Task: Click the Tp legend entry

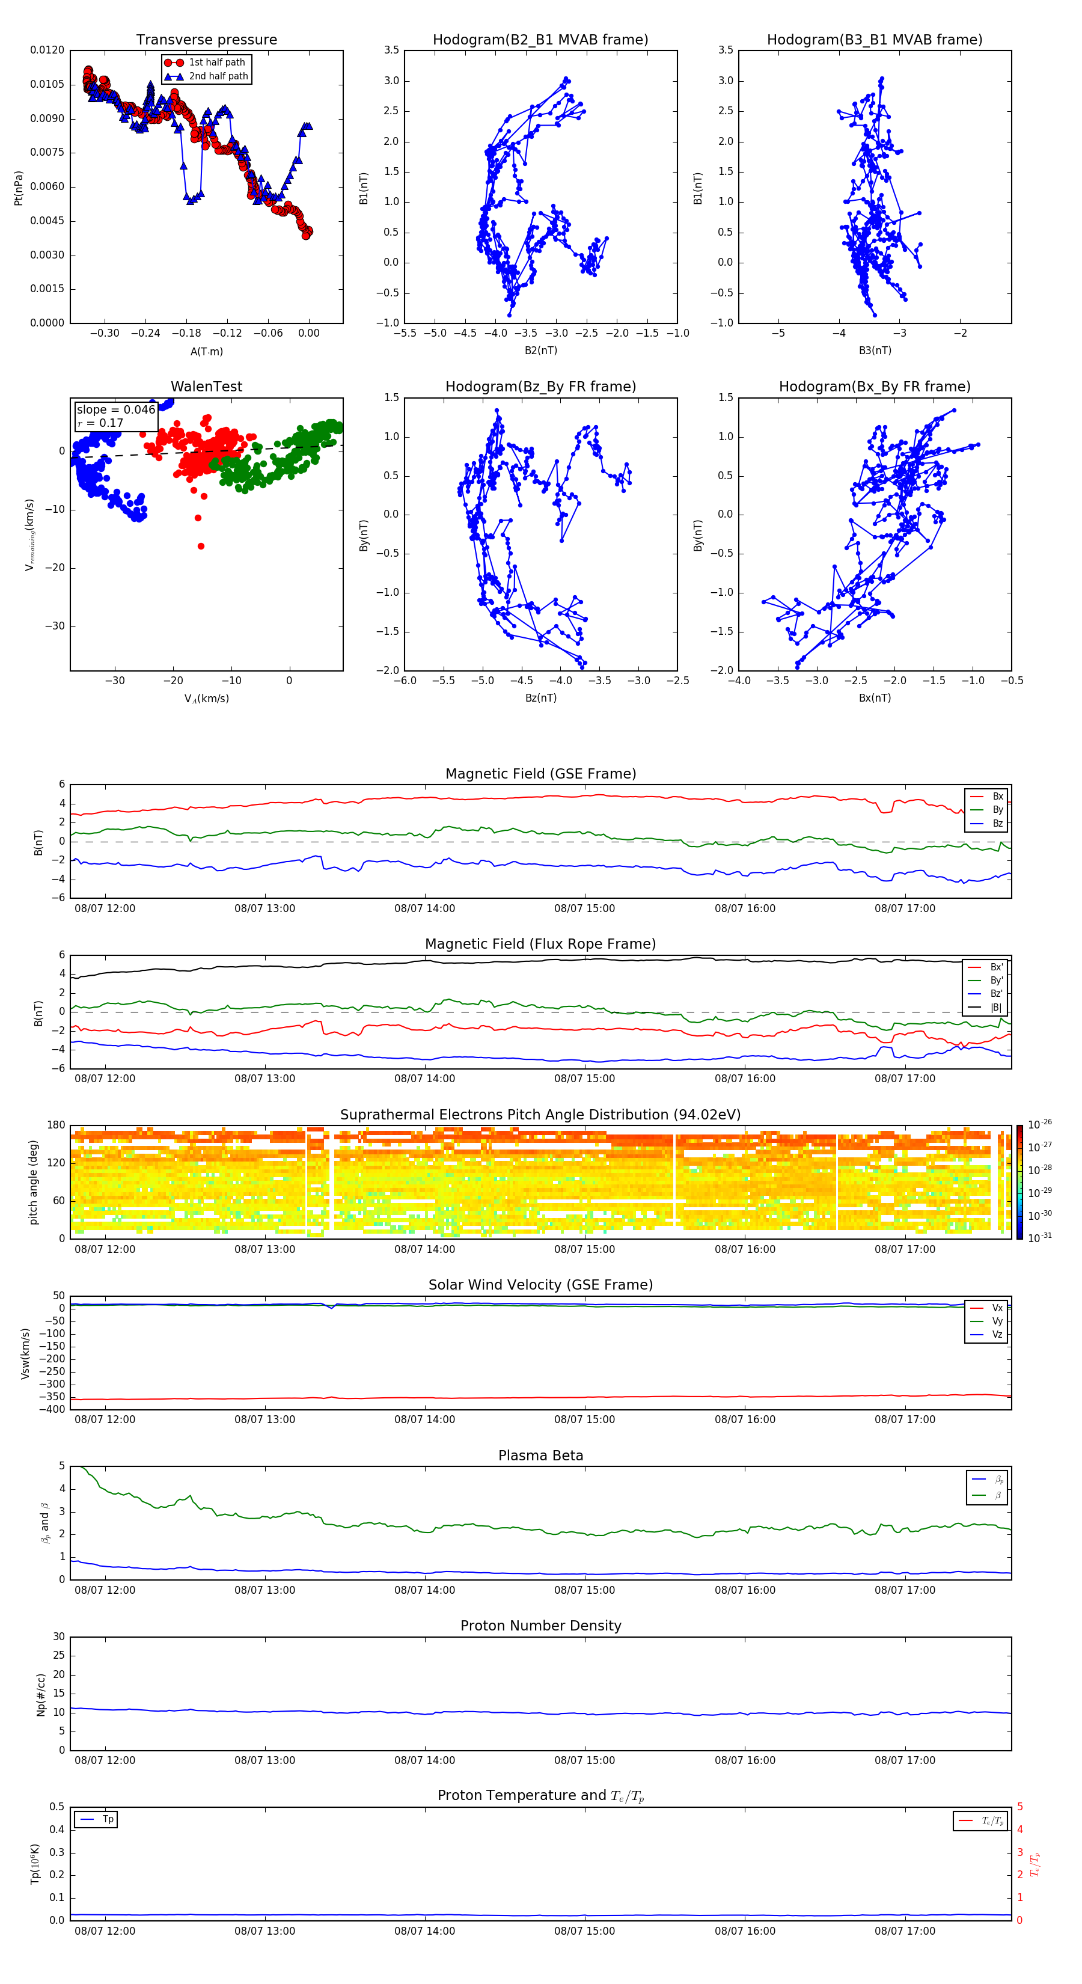Action: [97, 1819]
